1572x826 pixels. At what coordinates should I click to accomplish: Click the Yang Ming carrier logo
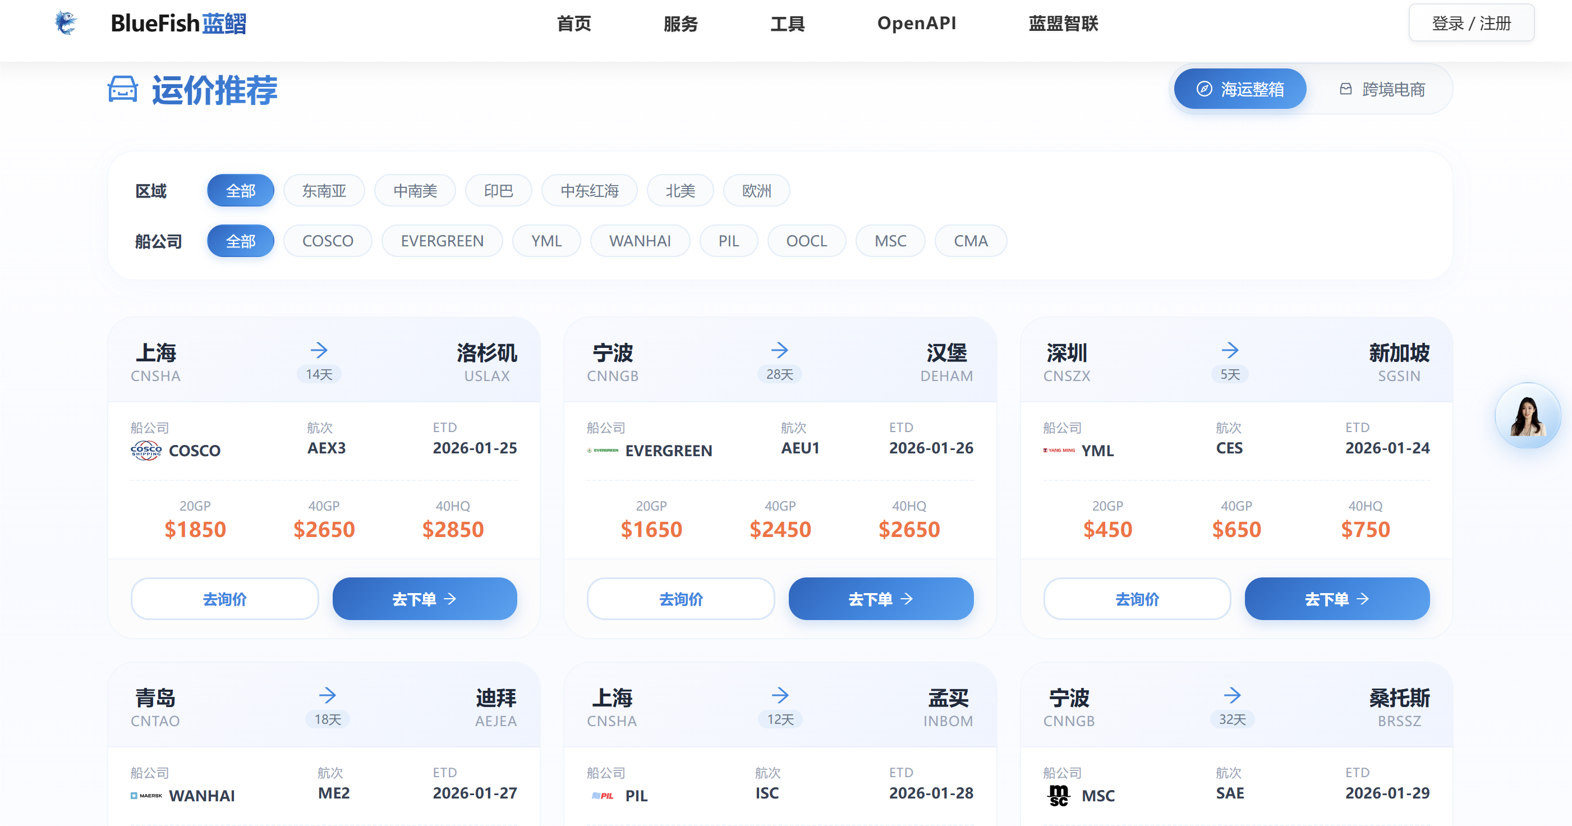tap(1059, 451)
